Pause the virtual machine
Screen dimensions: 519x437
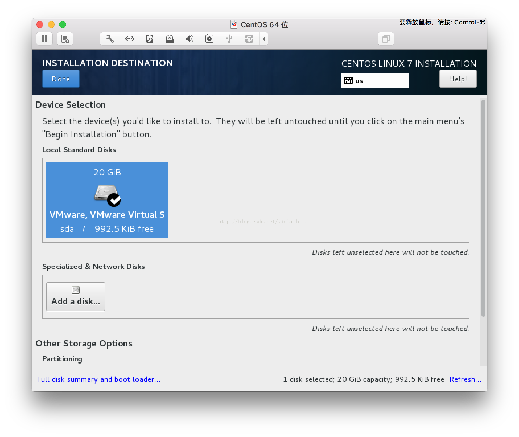[x=44, y=39]
